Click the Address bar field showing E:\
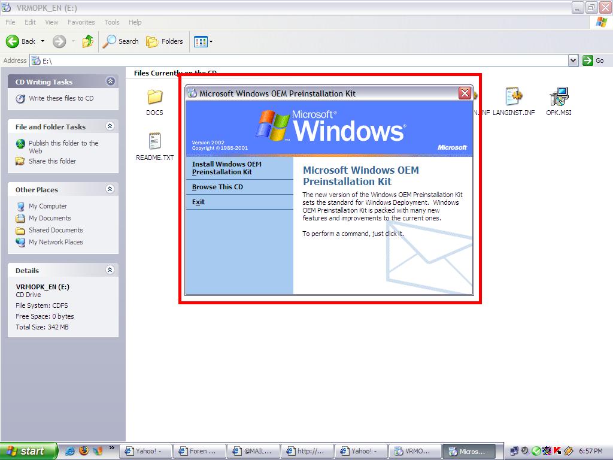 coord(299,60)
